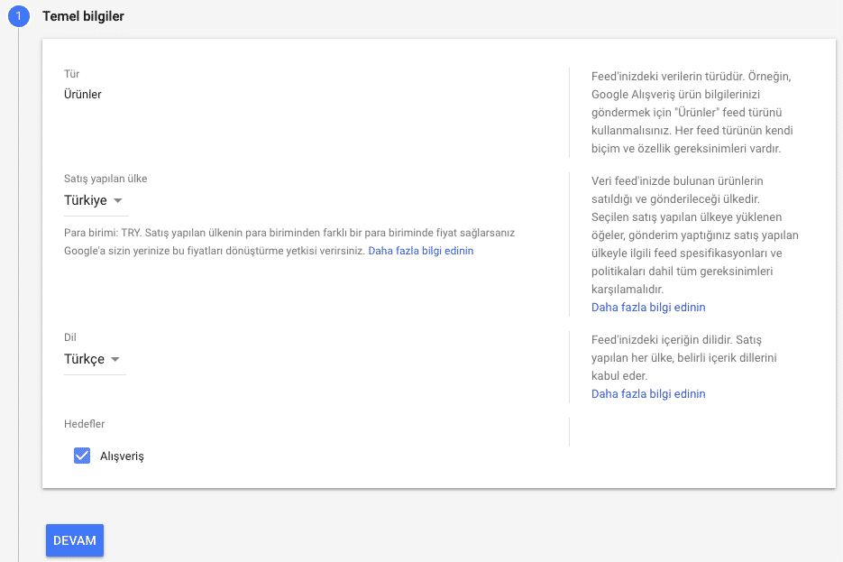
Task: Open the Türkiye country dropdown
Action: (x=94, y=200)
